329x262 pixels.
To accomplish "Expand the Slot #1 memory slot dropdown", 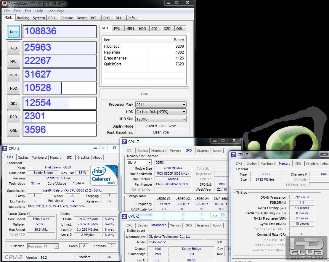I will pos(149,163).
